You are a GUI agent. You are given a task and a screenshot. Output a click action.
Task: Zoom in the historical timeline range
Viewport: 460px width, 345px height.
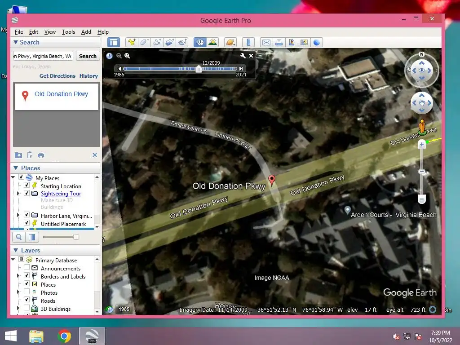[x=127, y=56]
